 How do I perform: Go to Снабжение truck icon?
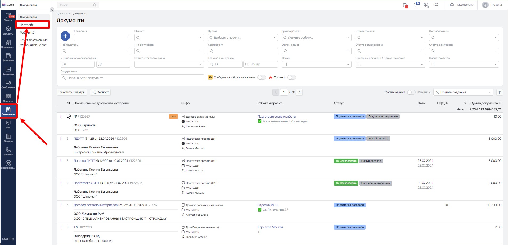(8, 84)
